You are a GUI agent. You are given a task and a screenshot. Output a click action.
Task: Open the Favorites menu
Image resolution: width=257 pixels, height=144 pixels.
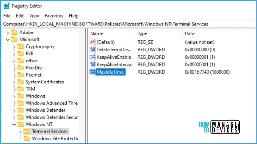(x=54, y=16)
